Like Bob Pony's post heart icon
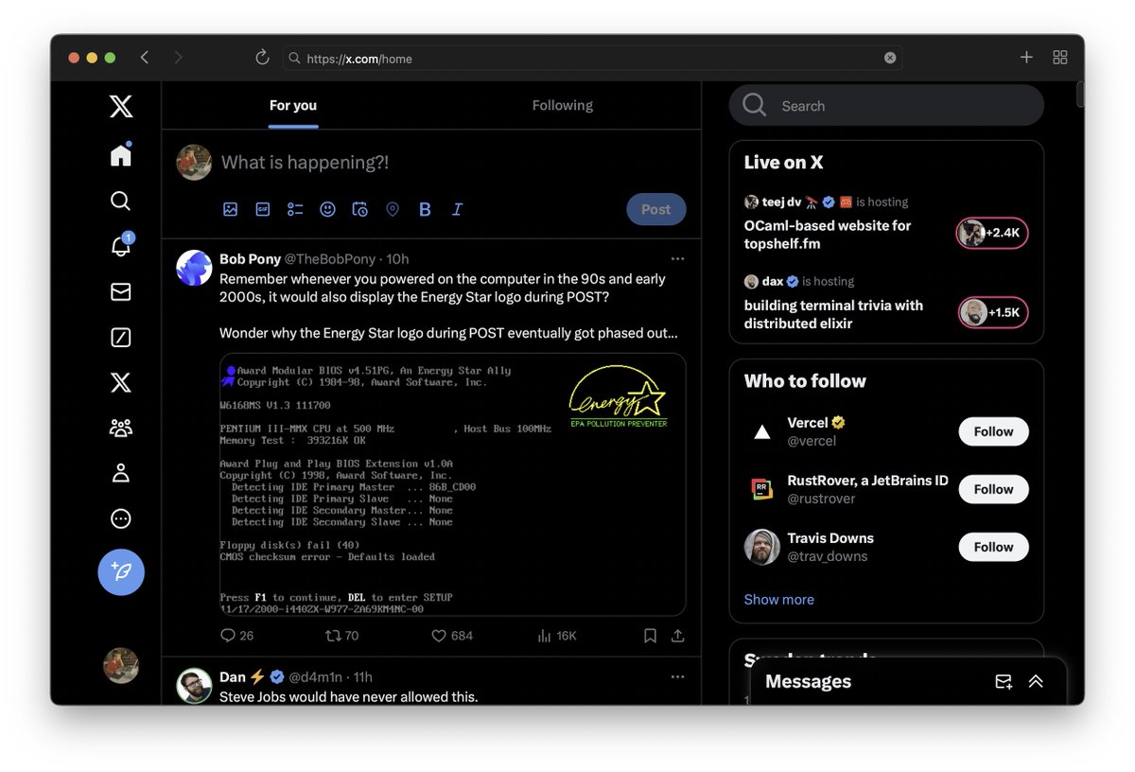Screen dimensions: 1135x772 [451, 636]
